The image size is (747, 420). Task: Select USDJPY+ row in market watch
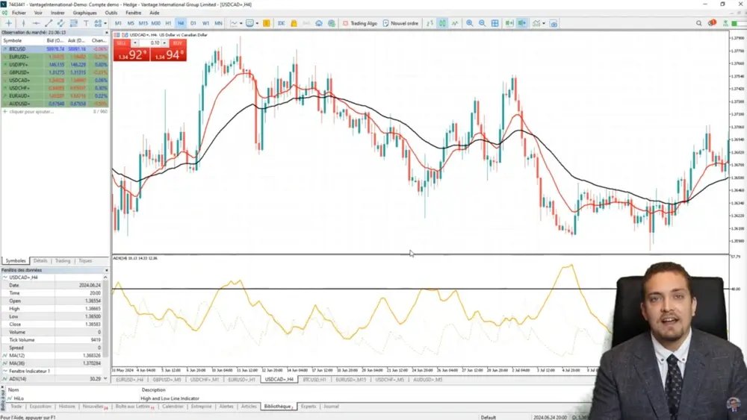[x=55, y=65]
